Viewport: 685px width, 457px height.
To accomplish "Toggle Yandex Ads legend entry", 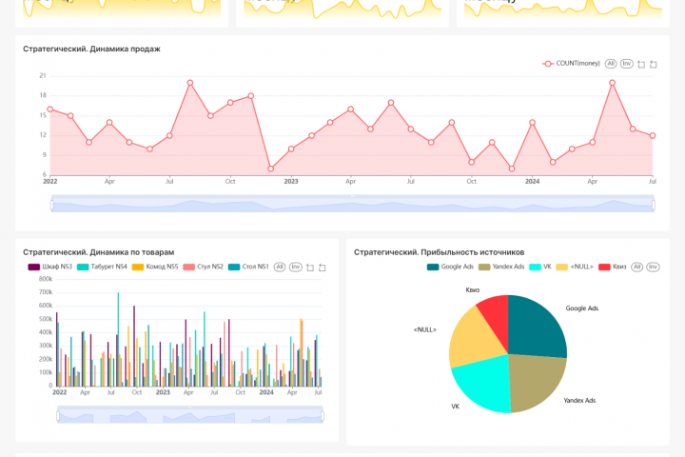I will point(501,267).
